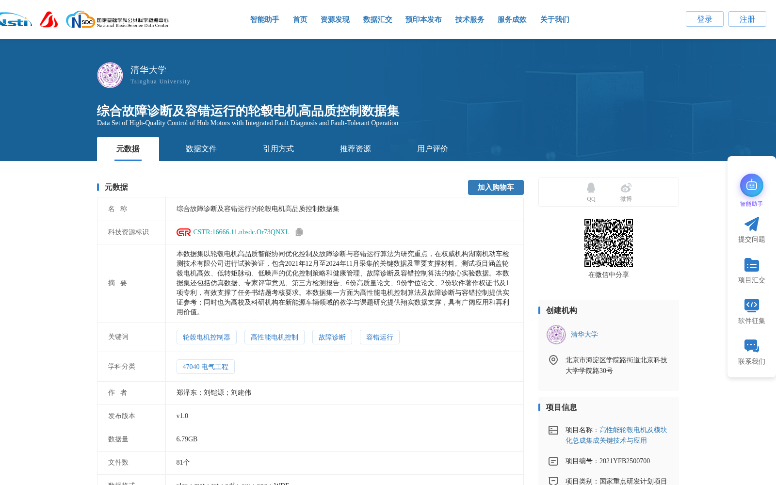Click the 提交问题 paper plane icon
Viewport: 776px width, 485px height.
pyautogui.click(x=752, y=224)
